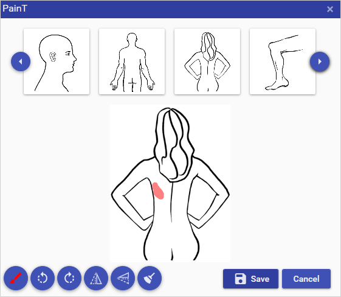341x297 pixels.
Task: Show previous body images with left arrow
Action: click(21, 61)
